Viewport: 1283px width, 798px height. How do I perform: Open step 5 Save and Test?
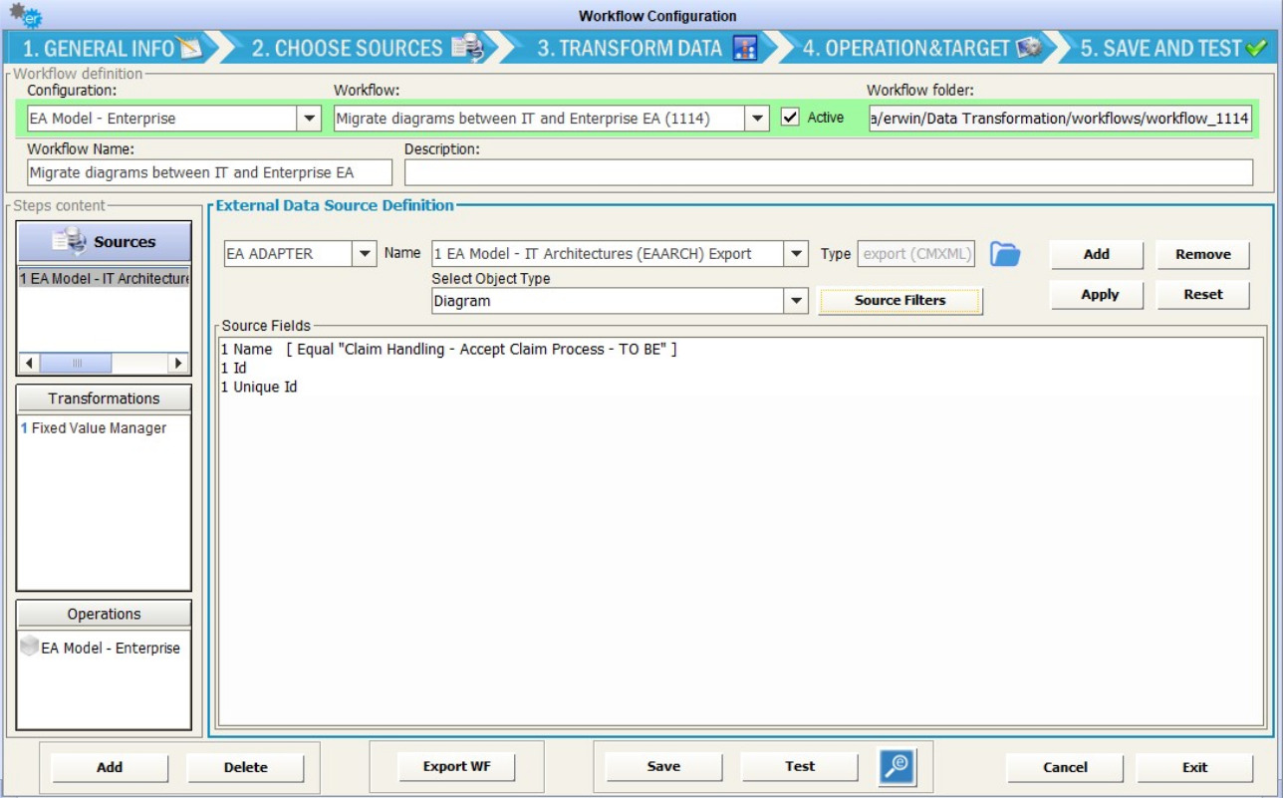click(x=1172, y=48)
